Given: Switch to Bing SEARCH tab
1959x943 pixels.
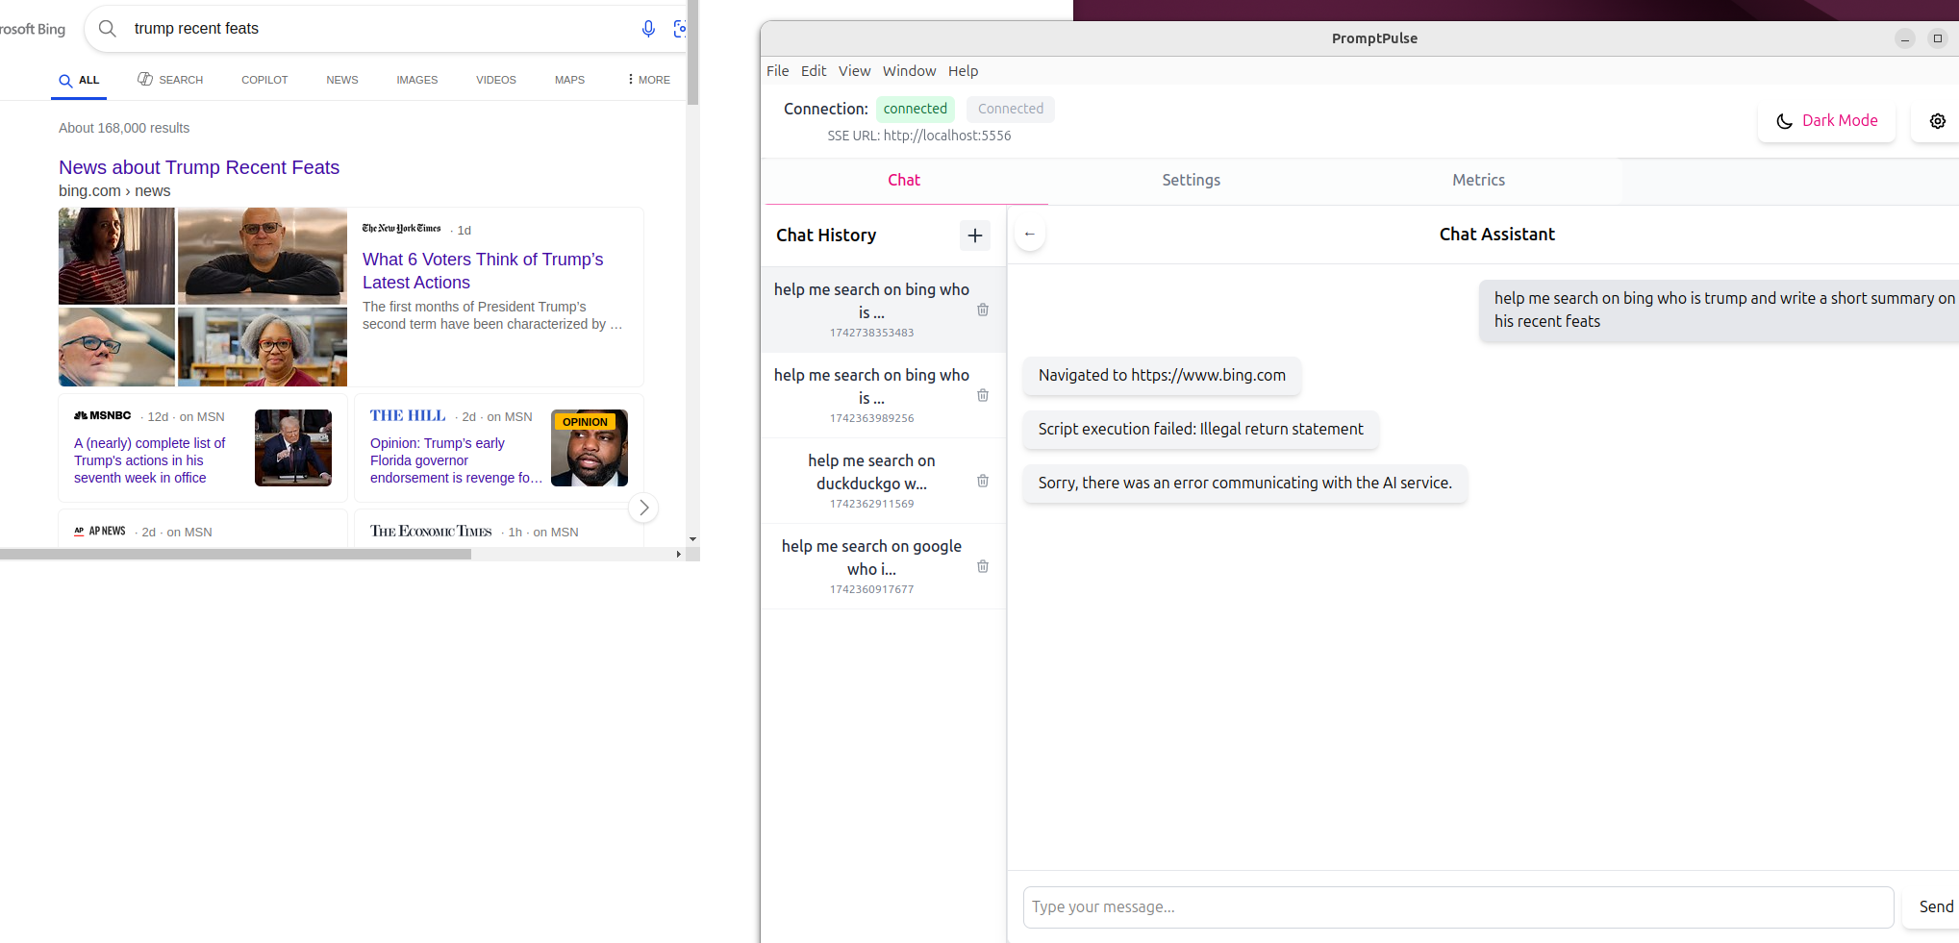Looking at the screenshot, I should point(170,80).
